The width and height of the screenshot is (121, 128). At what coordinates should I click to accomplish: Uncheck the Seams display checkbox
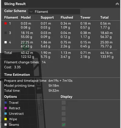point(64,125)
